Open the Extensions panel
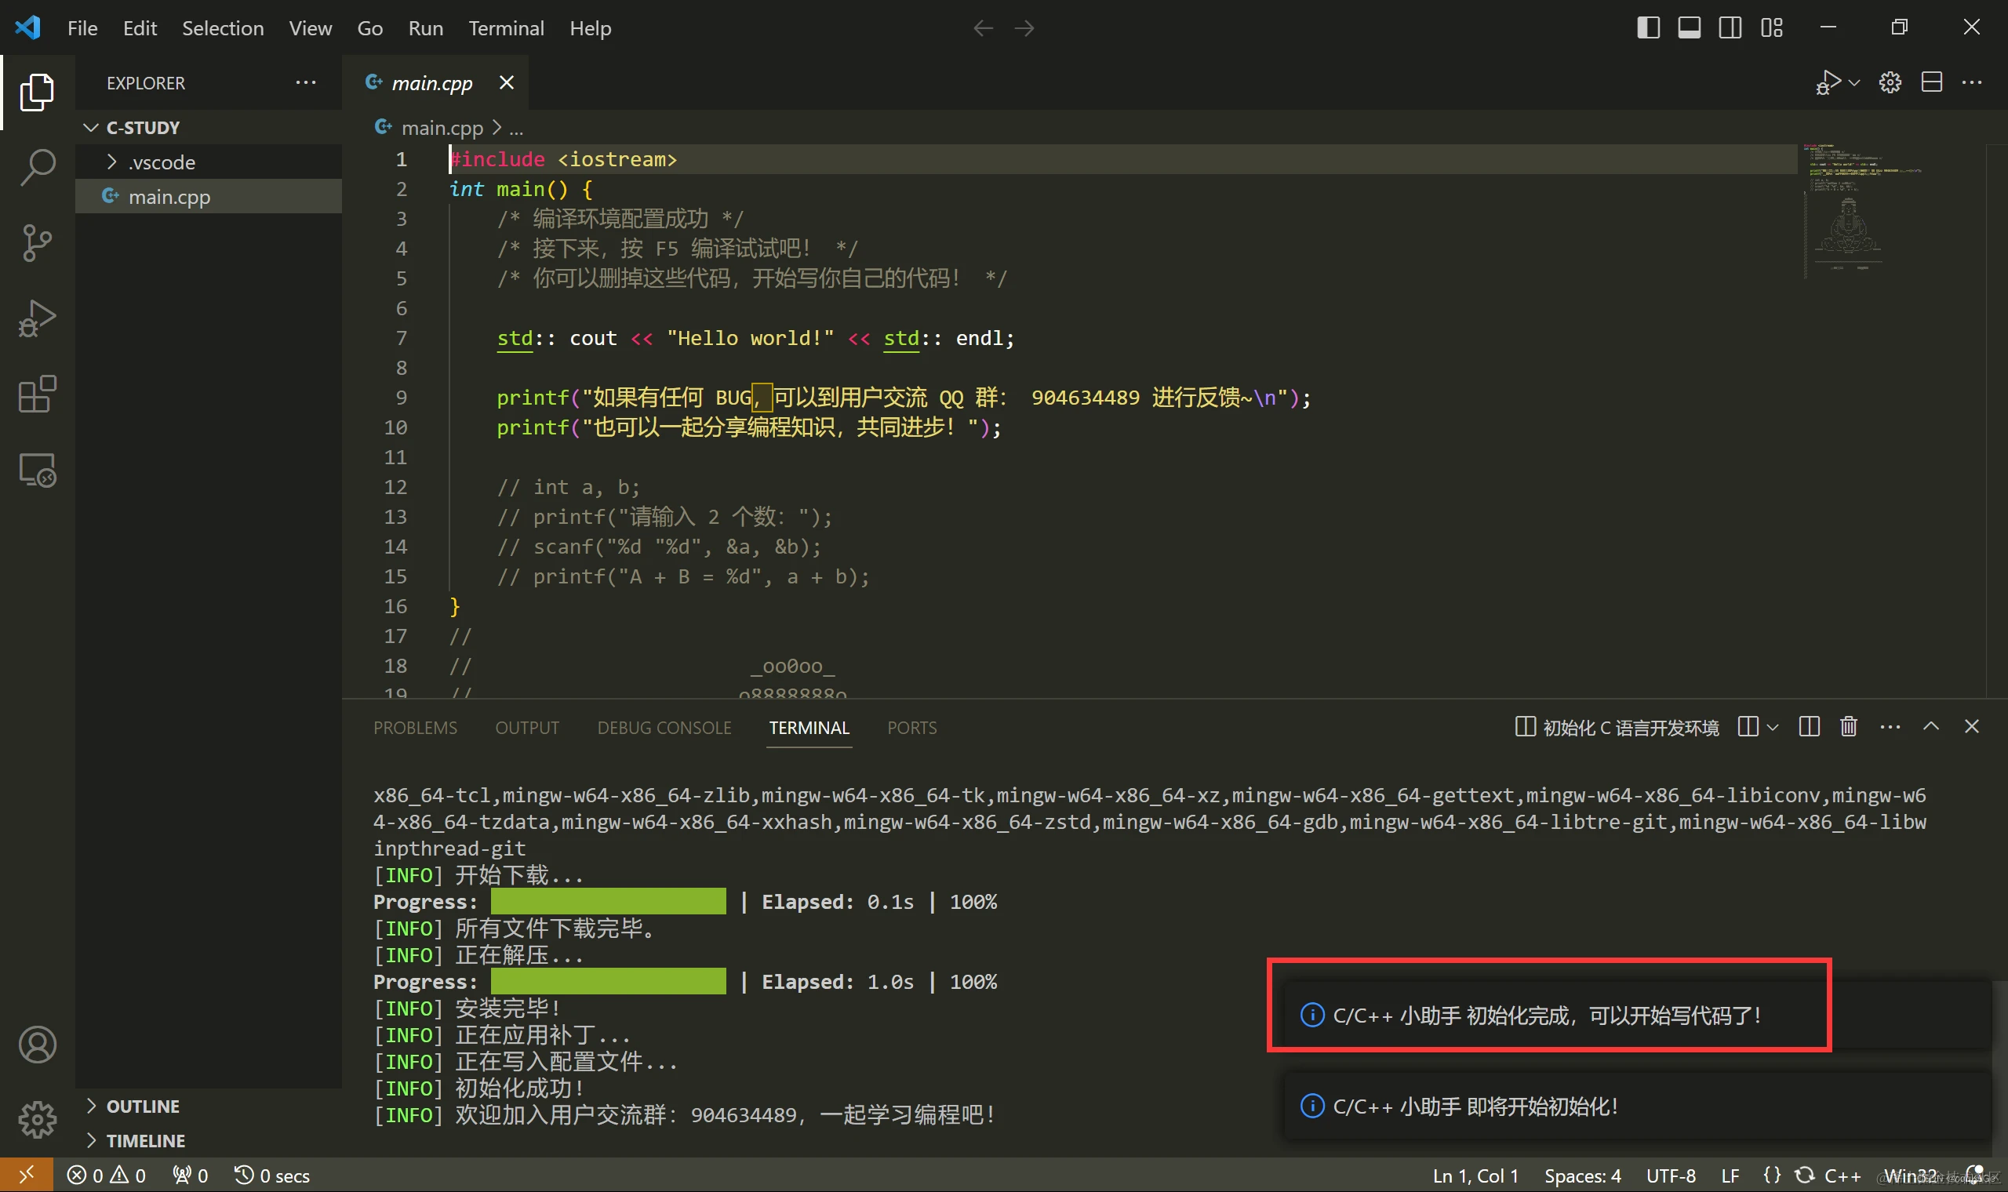The image size is (2008, 1192). 37,394
